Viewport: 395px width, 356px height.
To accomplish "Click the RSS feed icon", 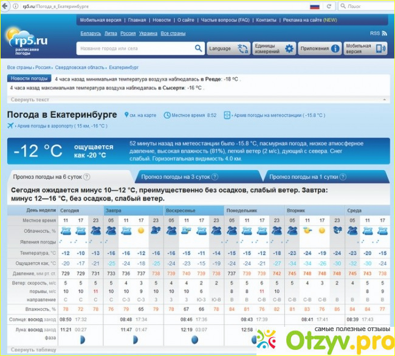I will [383, 33].
